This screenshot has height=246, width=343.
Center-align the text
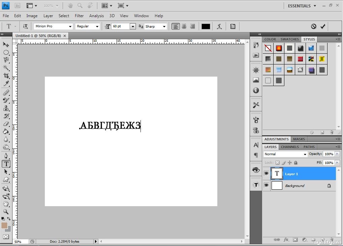(x=184, y=26)
